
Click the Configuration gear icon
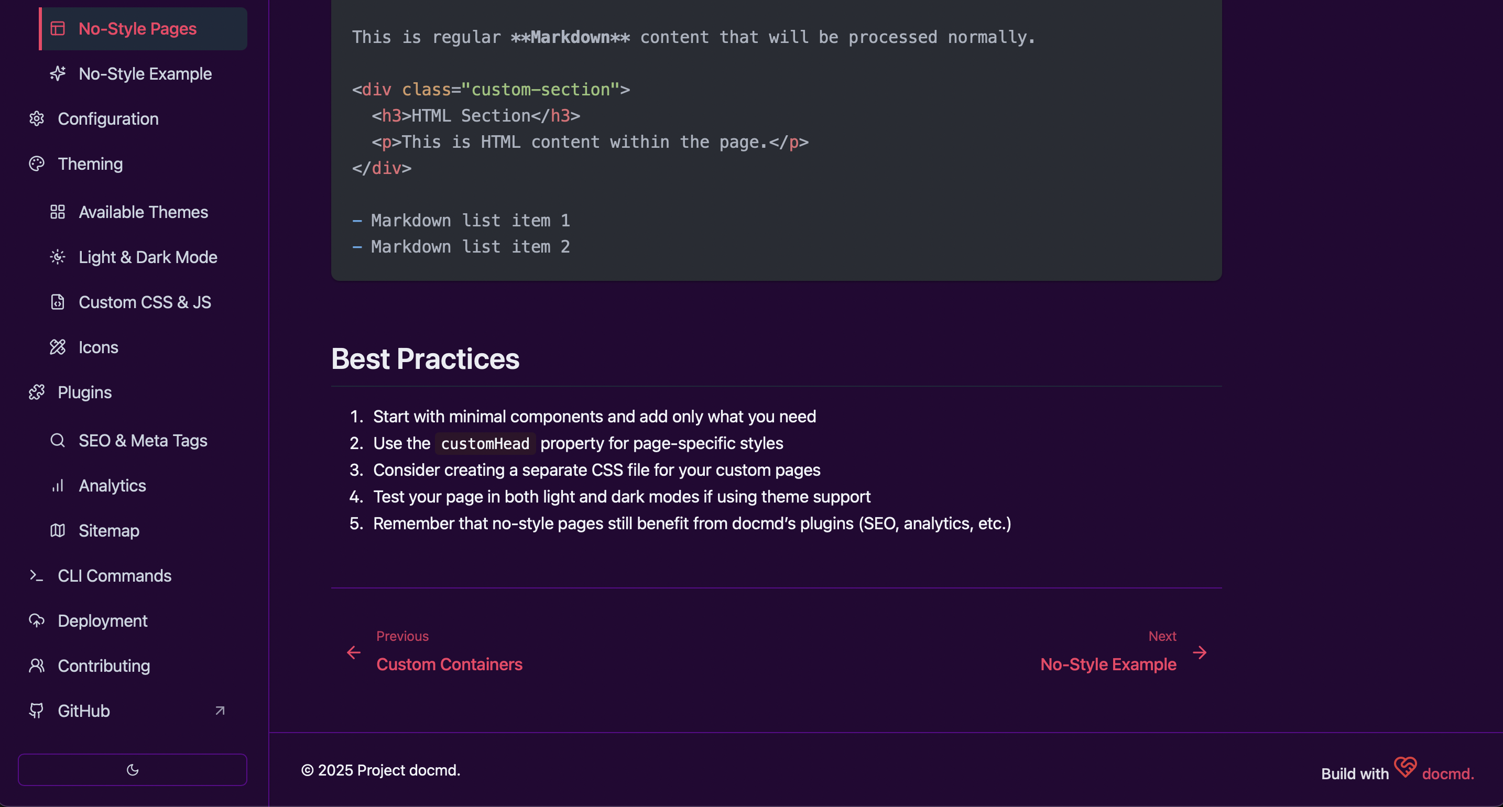[37, 118]
